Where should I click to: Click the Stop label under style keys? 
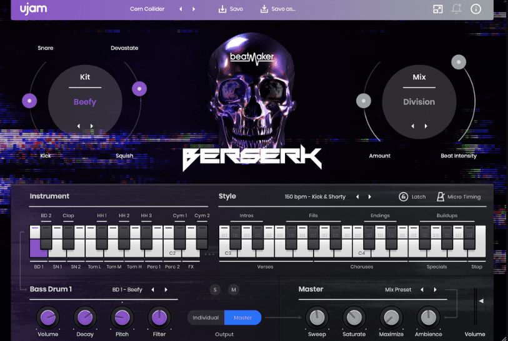click(x=477, y=267)
